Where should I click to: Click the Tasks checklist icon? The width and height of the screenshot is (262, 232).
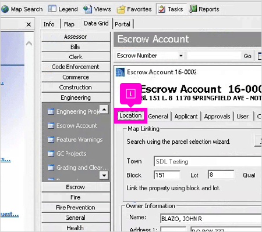pyautogui.click(x=162, y=9)
